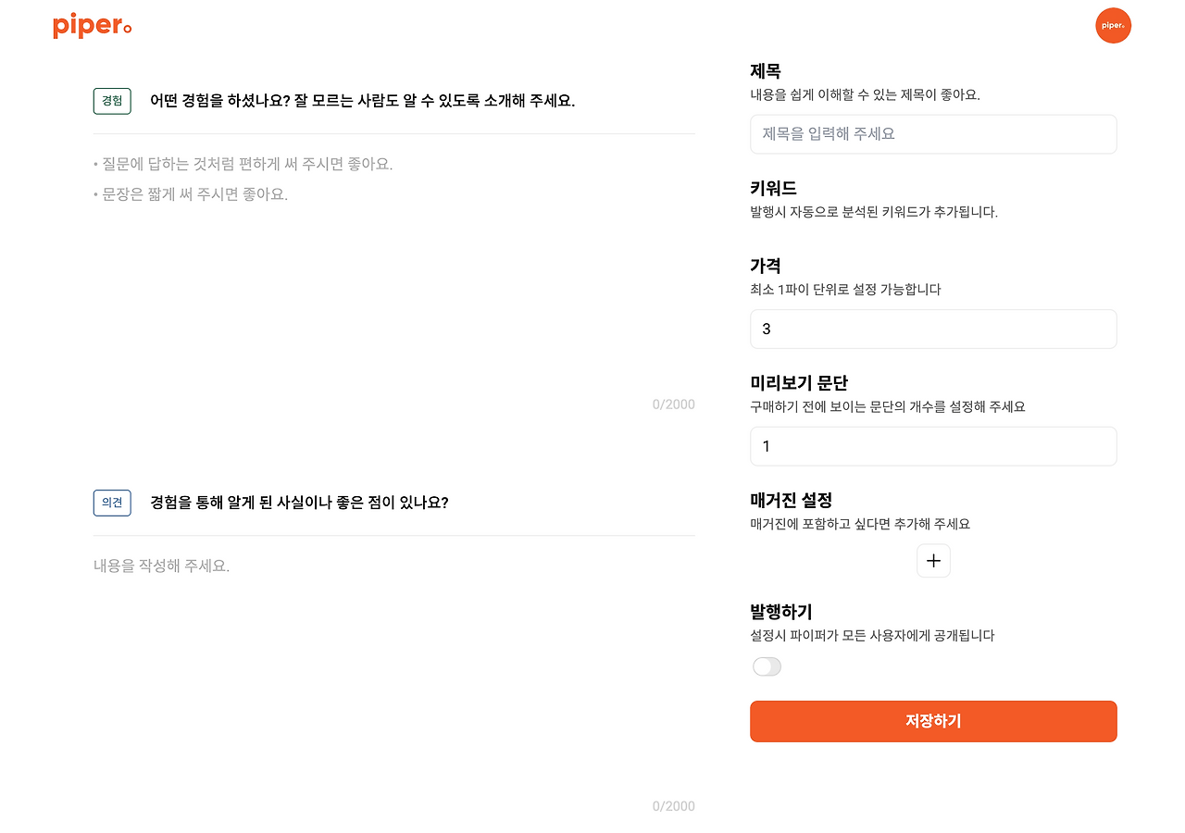Click the 미리보기 문단 field showing 1

coord(933,446)
